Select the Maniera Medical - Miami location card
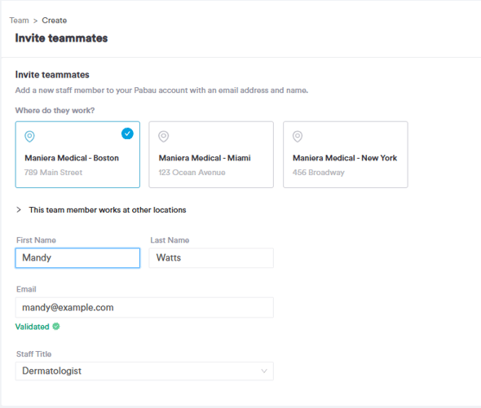 click(211, 155)
